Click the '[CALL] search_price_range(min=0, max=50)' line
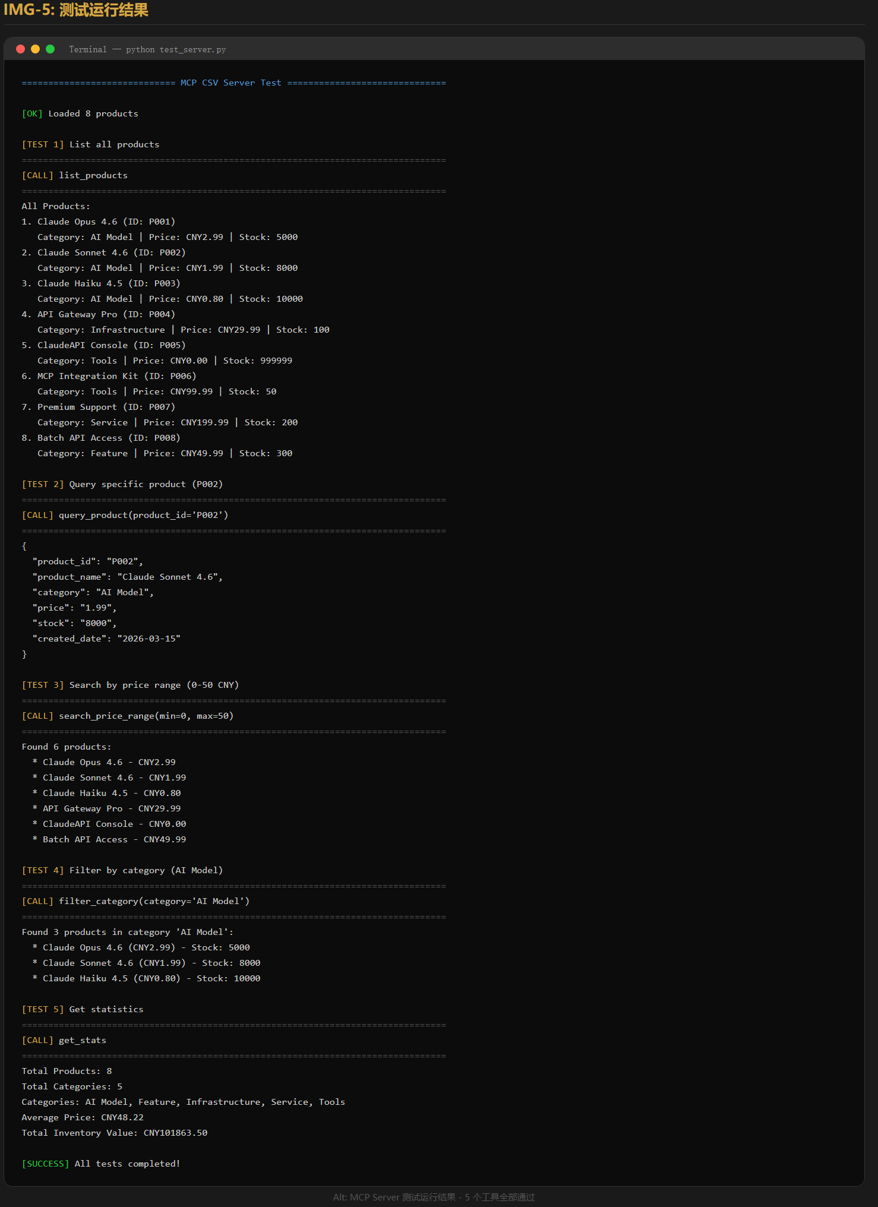878x1207 pixels. [x=127, y=716]
